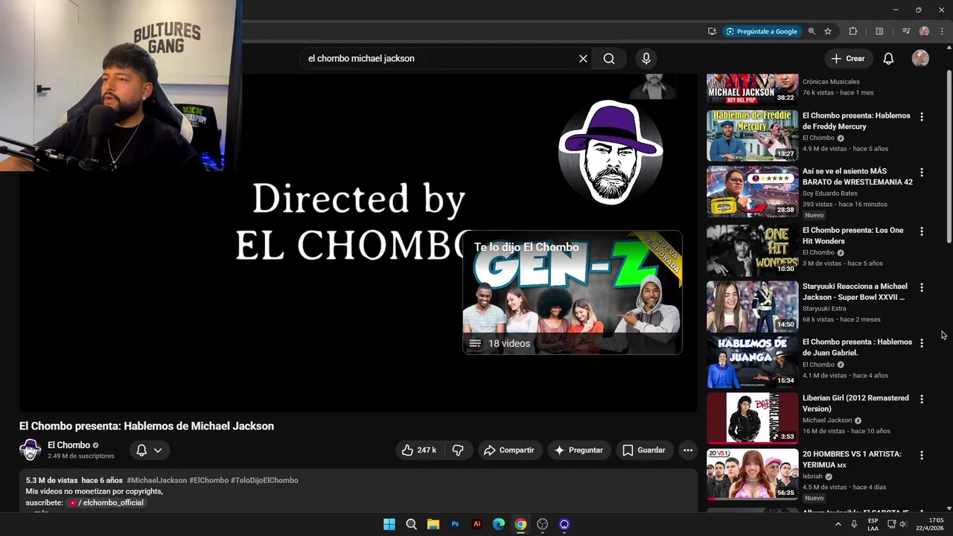The image size is (953, 536).
Task: Open 'El Chombo presenta: Los One Hit Wonders' title
Action: [852, 236]
